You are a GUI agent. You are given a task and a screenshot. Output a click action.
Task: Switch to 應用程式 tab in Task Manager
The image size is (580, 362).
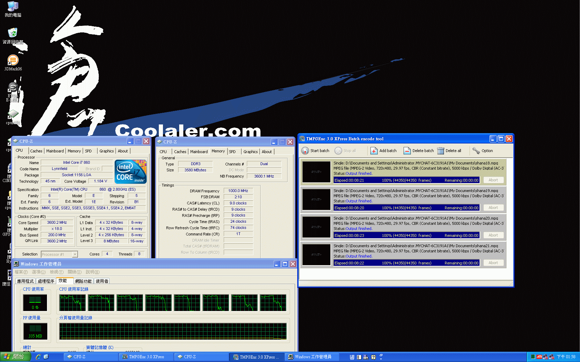point(25,281)
